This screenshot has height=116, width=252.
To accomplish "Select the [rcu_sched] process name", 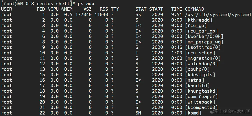I will 200,53.
